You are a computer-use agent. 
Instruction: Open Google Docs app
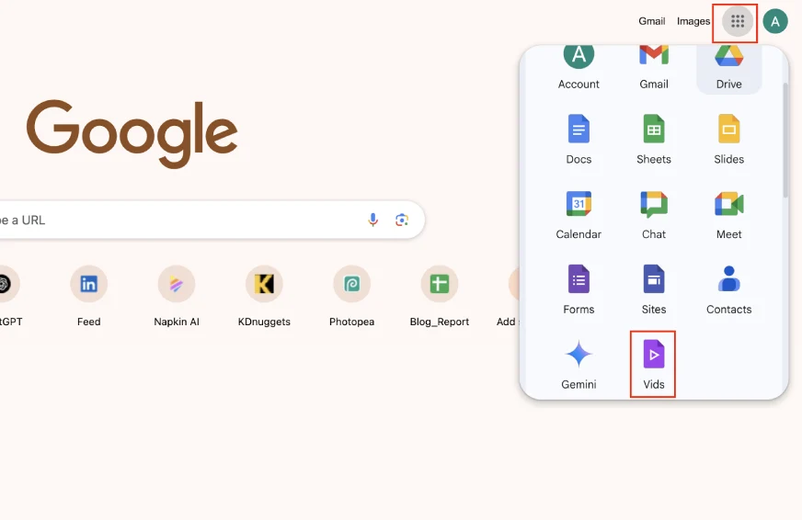click(579, 139)
